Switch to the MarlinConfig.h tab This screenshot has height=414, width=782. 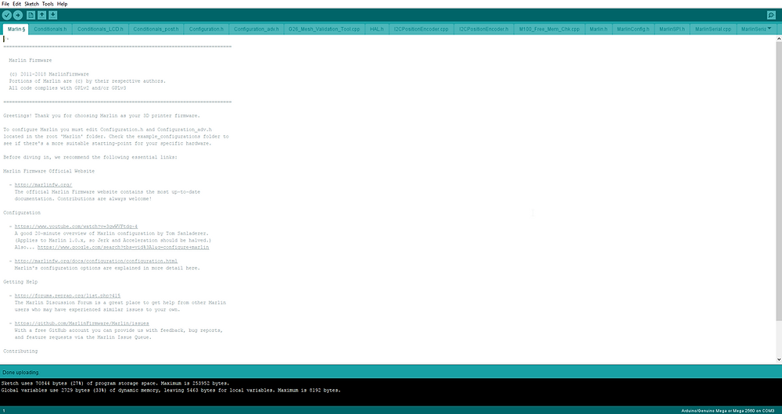pyautogui.click(x=633, y=29)
